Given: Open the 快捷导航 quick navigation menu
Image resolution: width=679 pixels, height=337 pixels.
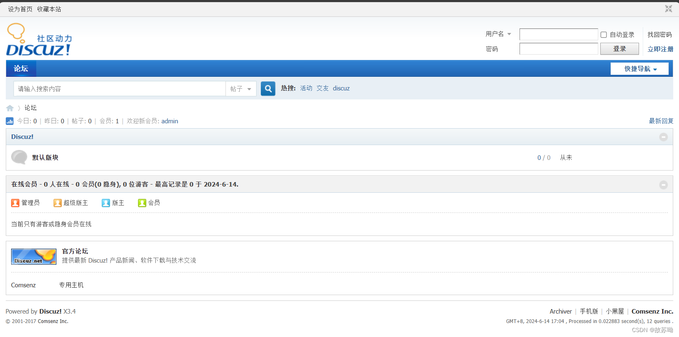Looking at the screenshot, I should [639, 69].
